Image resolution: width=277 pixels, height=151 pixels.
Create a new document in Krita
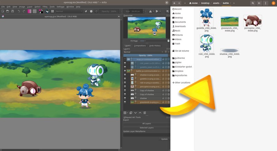coord(3,11)
